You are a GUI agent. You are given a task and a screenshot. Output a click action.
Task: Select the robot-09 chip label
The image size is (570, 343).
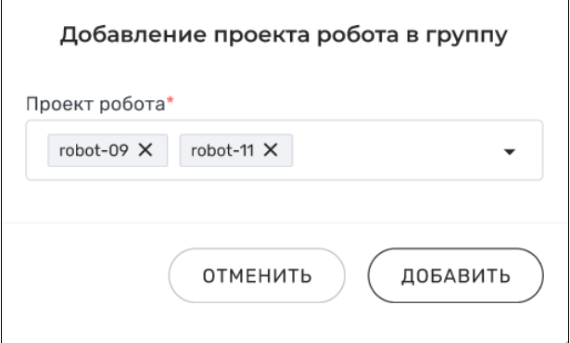[x=94, y=150]
